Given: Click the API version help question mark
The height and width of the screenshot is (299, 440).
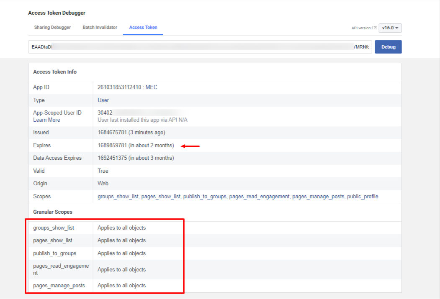Looking at the screenshot, I should 375,28.
